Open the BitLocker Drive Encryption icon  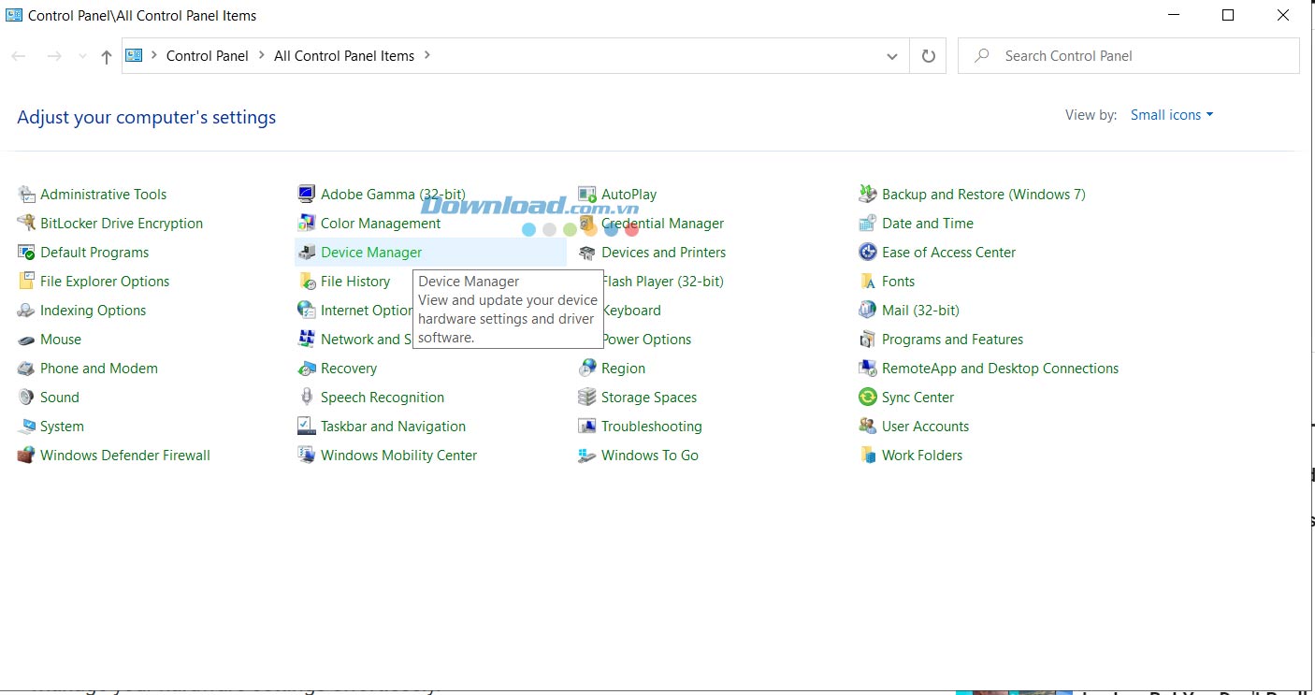pyautogui.click(x=26, y=224)
